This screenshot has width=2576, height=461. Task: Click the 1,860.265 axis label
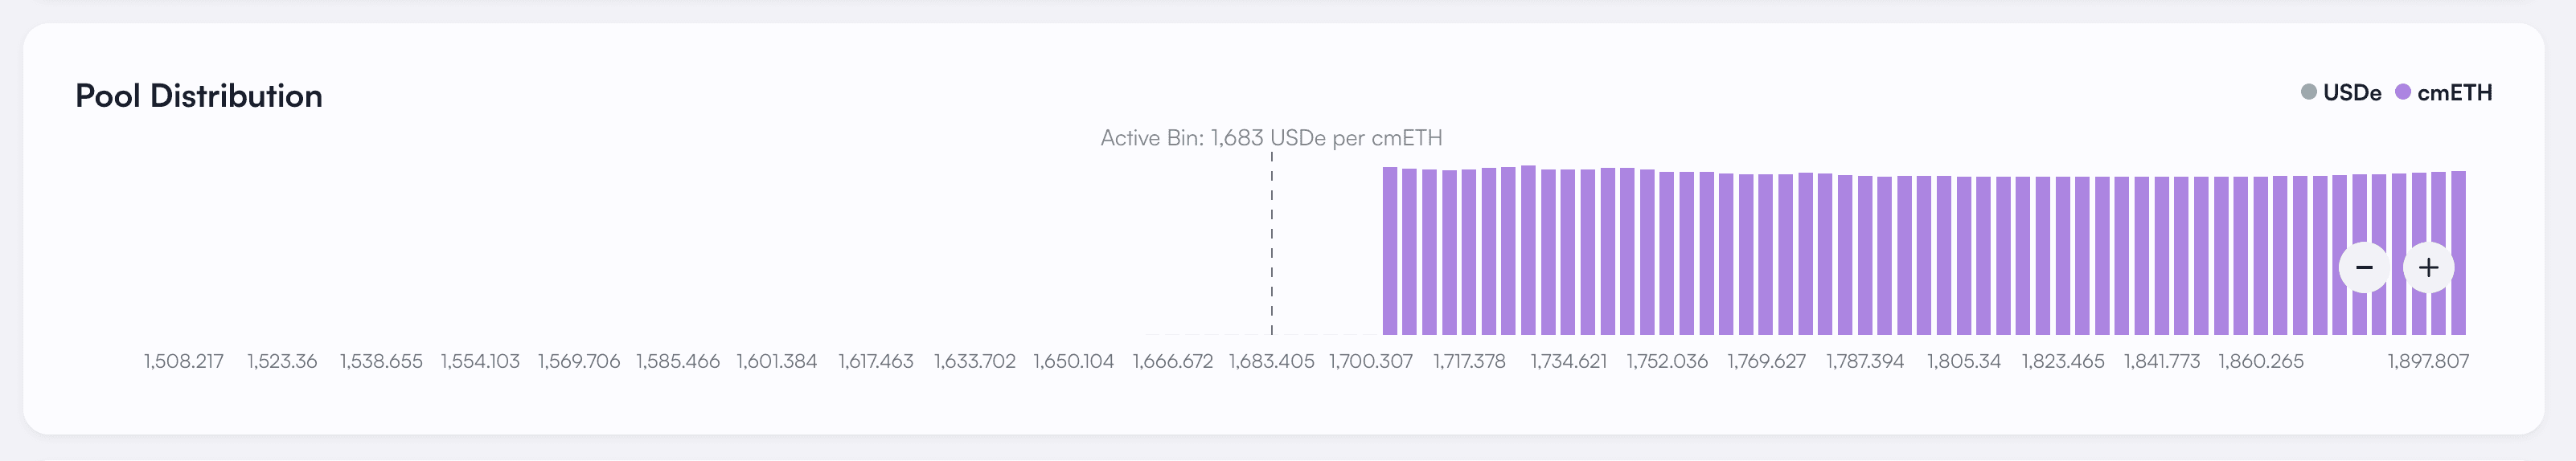(x=2261, y=361)
